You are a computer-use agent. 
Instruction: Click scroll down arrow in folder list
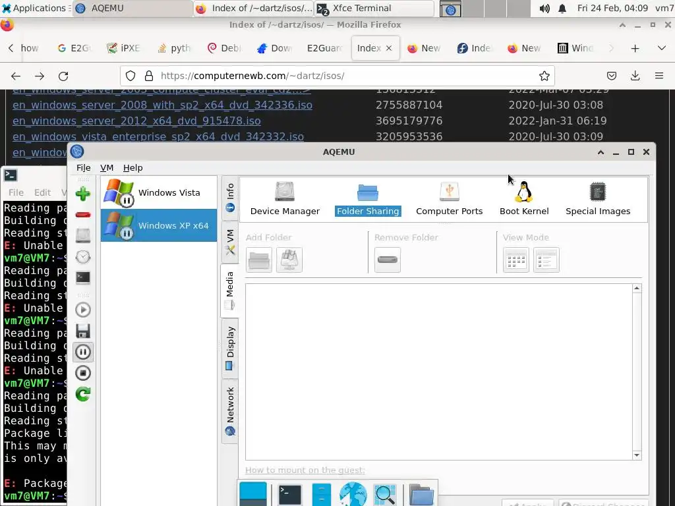[x=637, y=455]
